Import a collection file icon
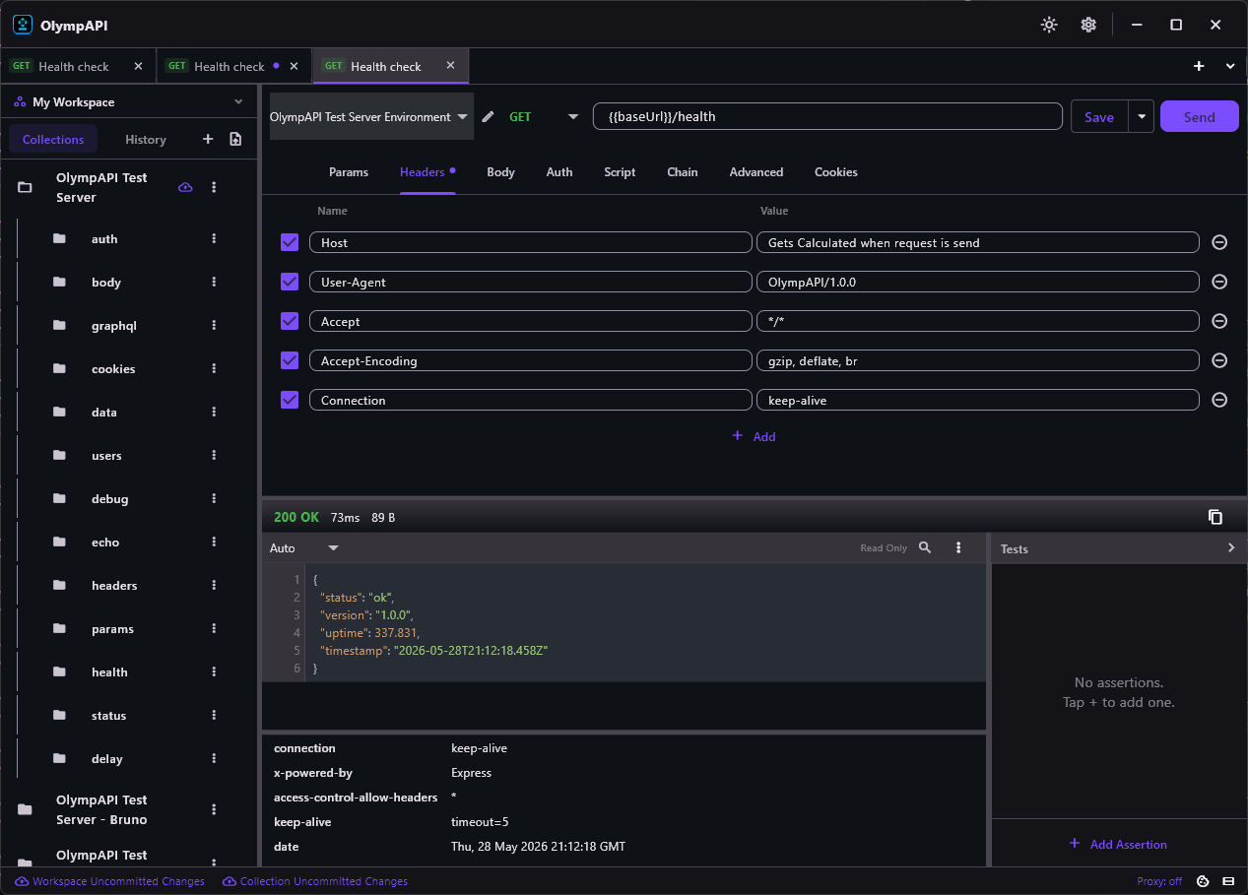 point(235,139)
